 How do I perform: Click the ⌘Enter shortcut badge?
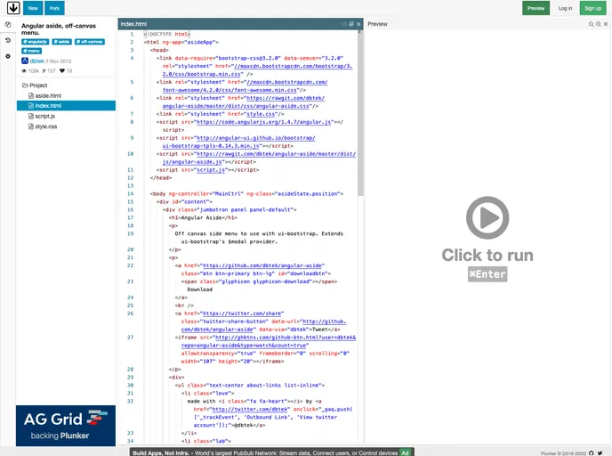coord(487,274)
